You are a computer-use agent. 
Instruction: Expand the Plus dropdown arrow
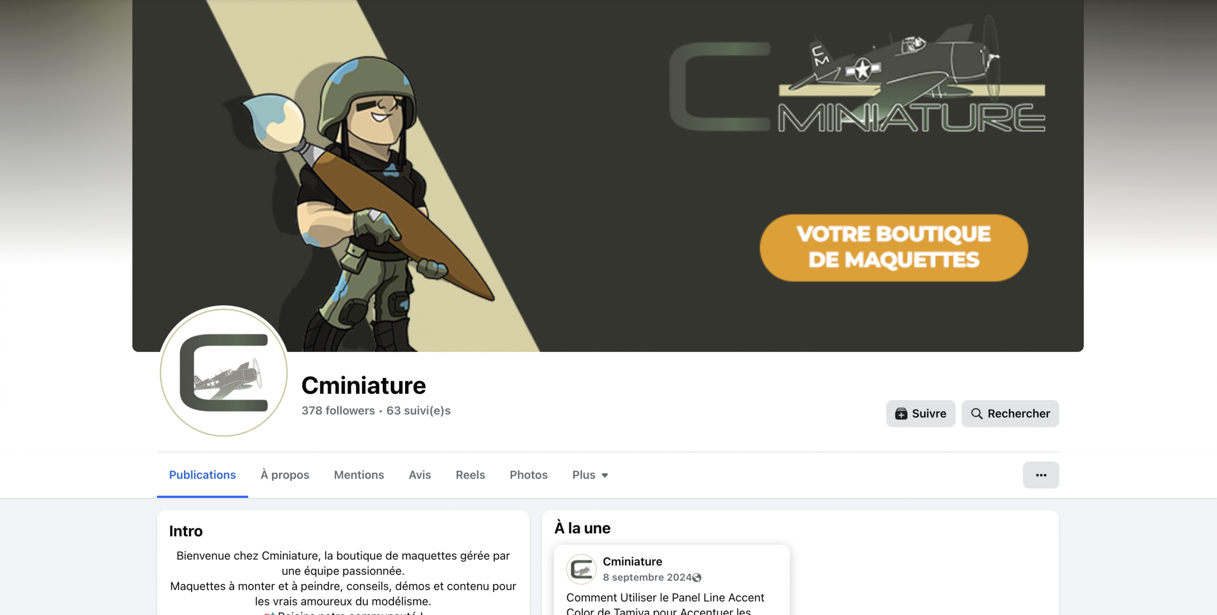(x=605, y=475)
